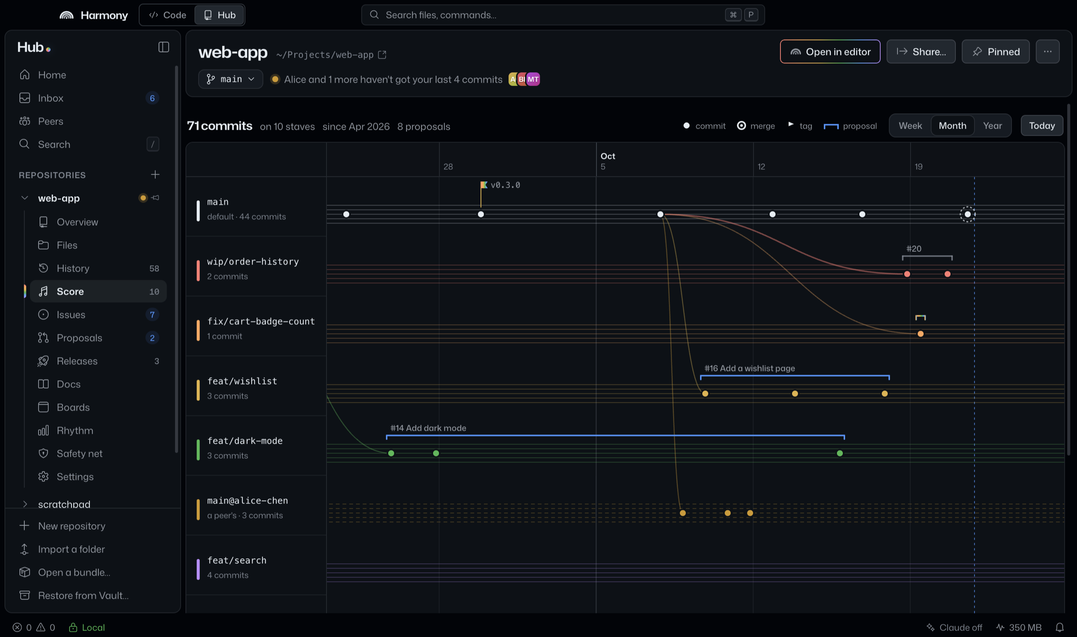Screen dimensions: 1077x637
Task: Open the Share... menu button
Action: tap(921, 52)
